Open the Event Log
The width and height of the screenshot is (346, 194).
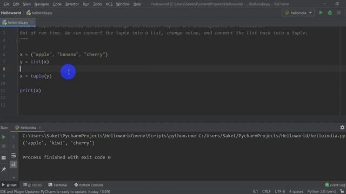click(335, 185)
